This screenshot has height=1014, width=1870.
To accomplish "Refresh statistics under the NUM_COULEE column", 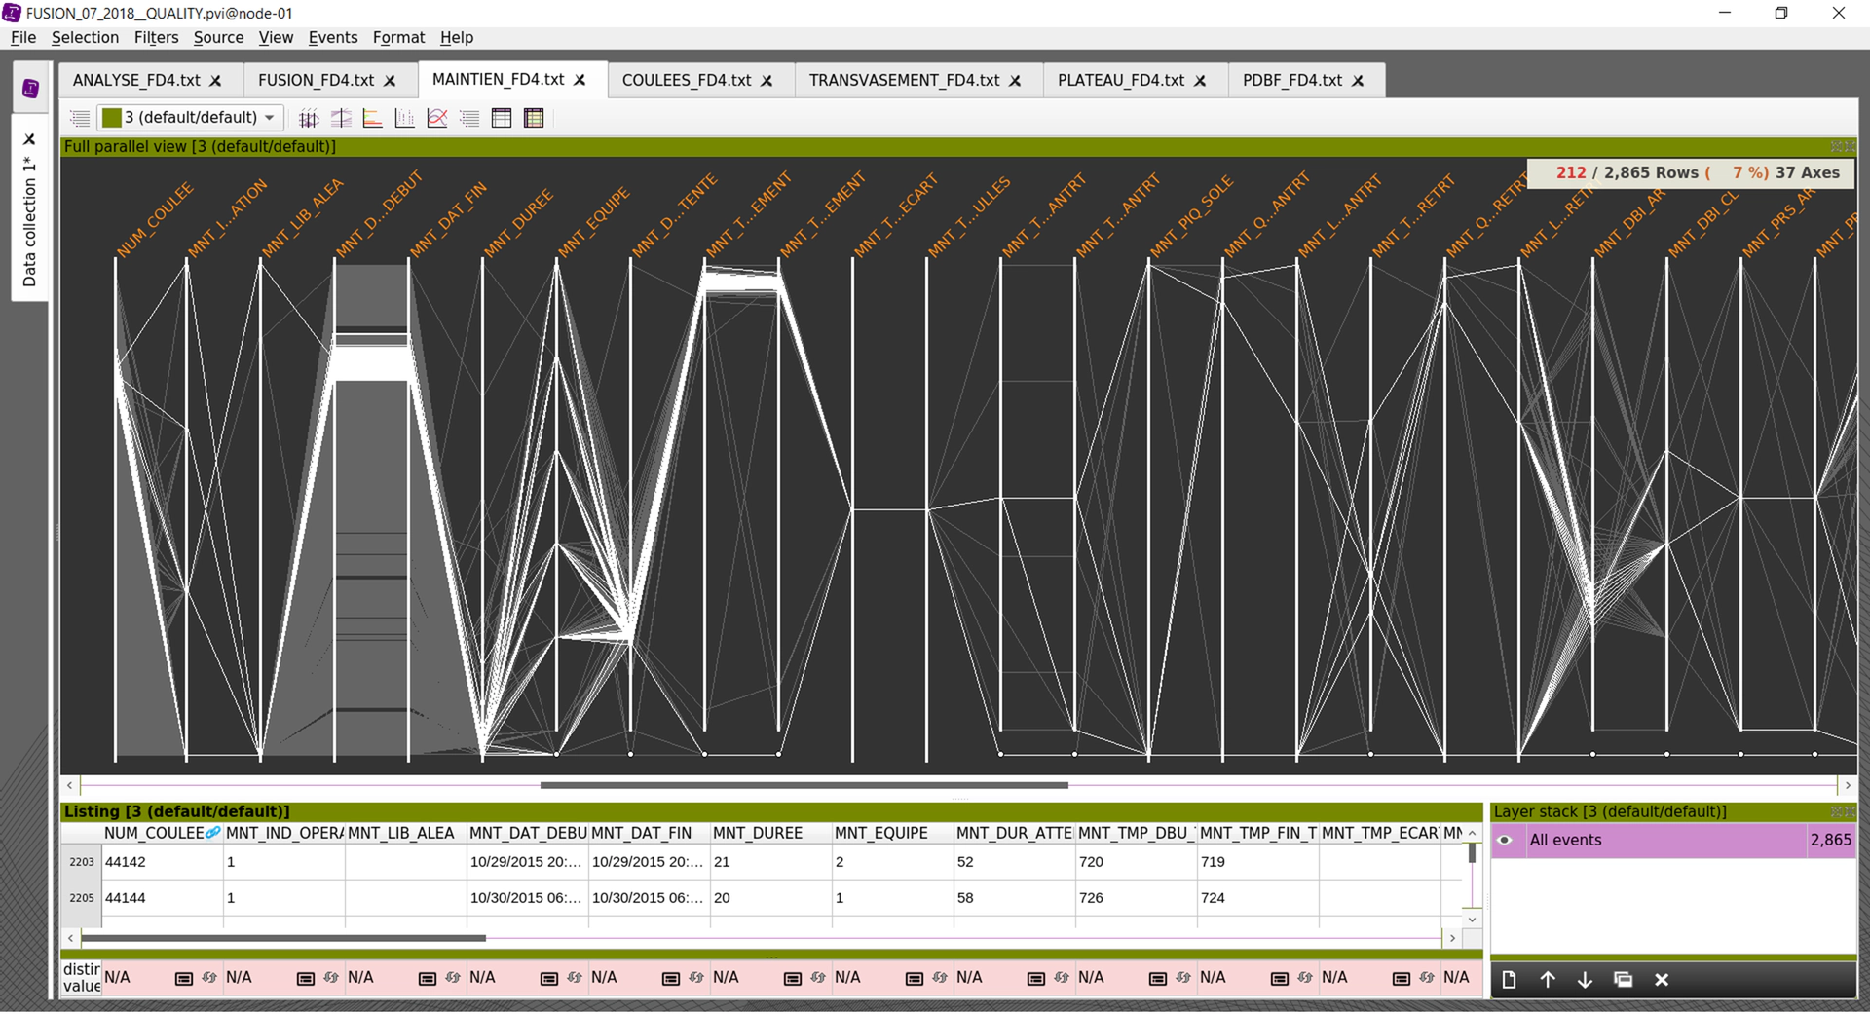I will pyautogui.click(x=209, y=978).
